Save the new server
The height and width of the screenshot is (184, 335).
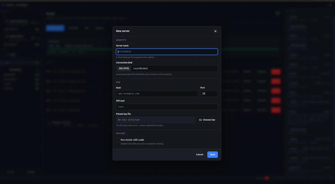pyautogui.click(x=213, y=155)
